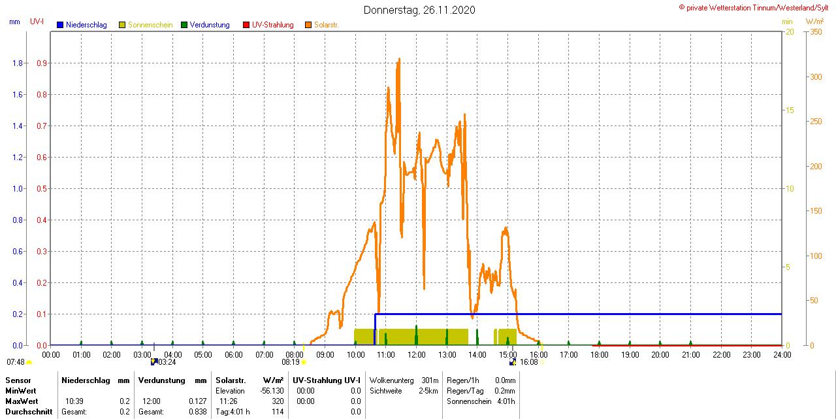The image size is (836, 419).
Task: Click the Niederschlag table column header
Action: click(85, 380)
